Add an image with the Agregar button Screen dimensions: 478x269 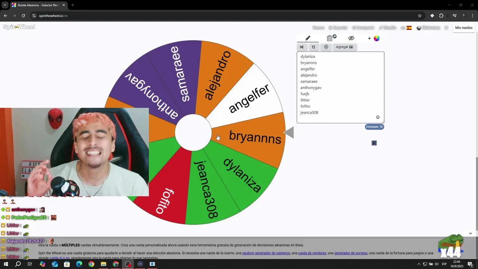344,47
